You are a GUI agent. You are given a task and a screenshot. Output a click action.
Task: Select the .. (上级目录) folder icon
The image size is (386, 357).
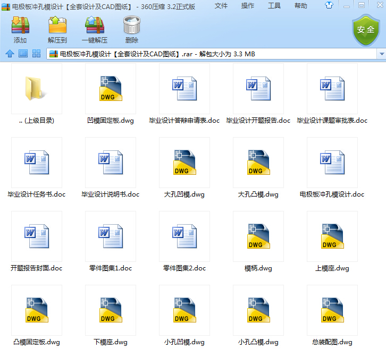(37, 89)
